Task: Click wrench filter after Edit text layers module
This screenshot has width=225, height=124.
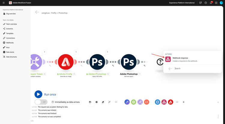Action: pos(145,66)
